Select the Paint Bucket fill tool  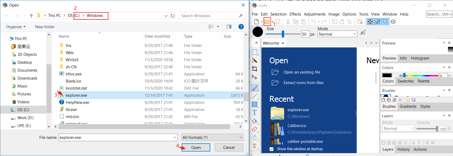coord(255,121)
